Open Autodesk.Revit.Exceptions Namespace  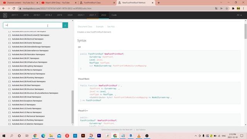coord(27,101)
